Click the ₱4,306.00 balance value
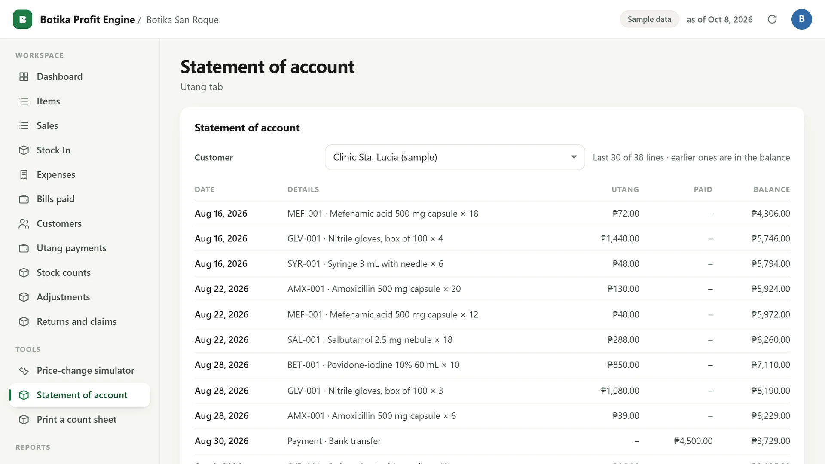The width and height of the screenshot is (825, 464). pos(770,214)
